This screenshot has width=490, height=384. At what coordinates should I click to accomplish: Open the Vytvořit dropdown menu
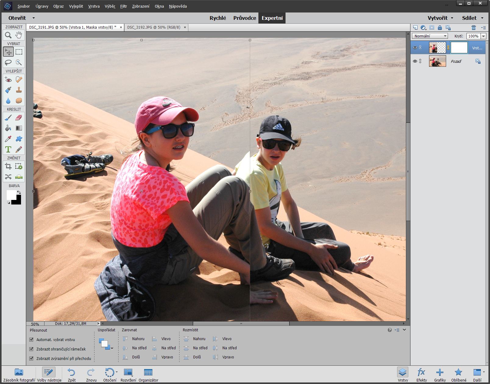440,18
